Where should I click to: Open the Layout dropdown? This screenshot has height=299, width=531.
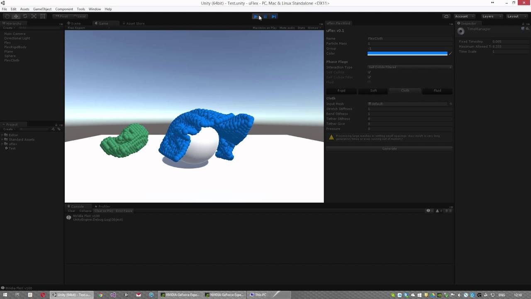tap(516, 16)
